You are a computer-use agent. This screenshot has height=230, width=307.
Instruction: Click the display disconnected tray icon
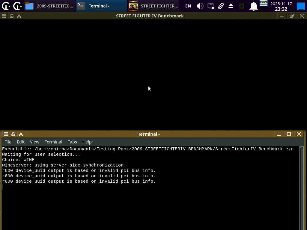(211, 6)
